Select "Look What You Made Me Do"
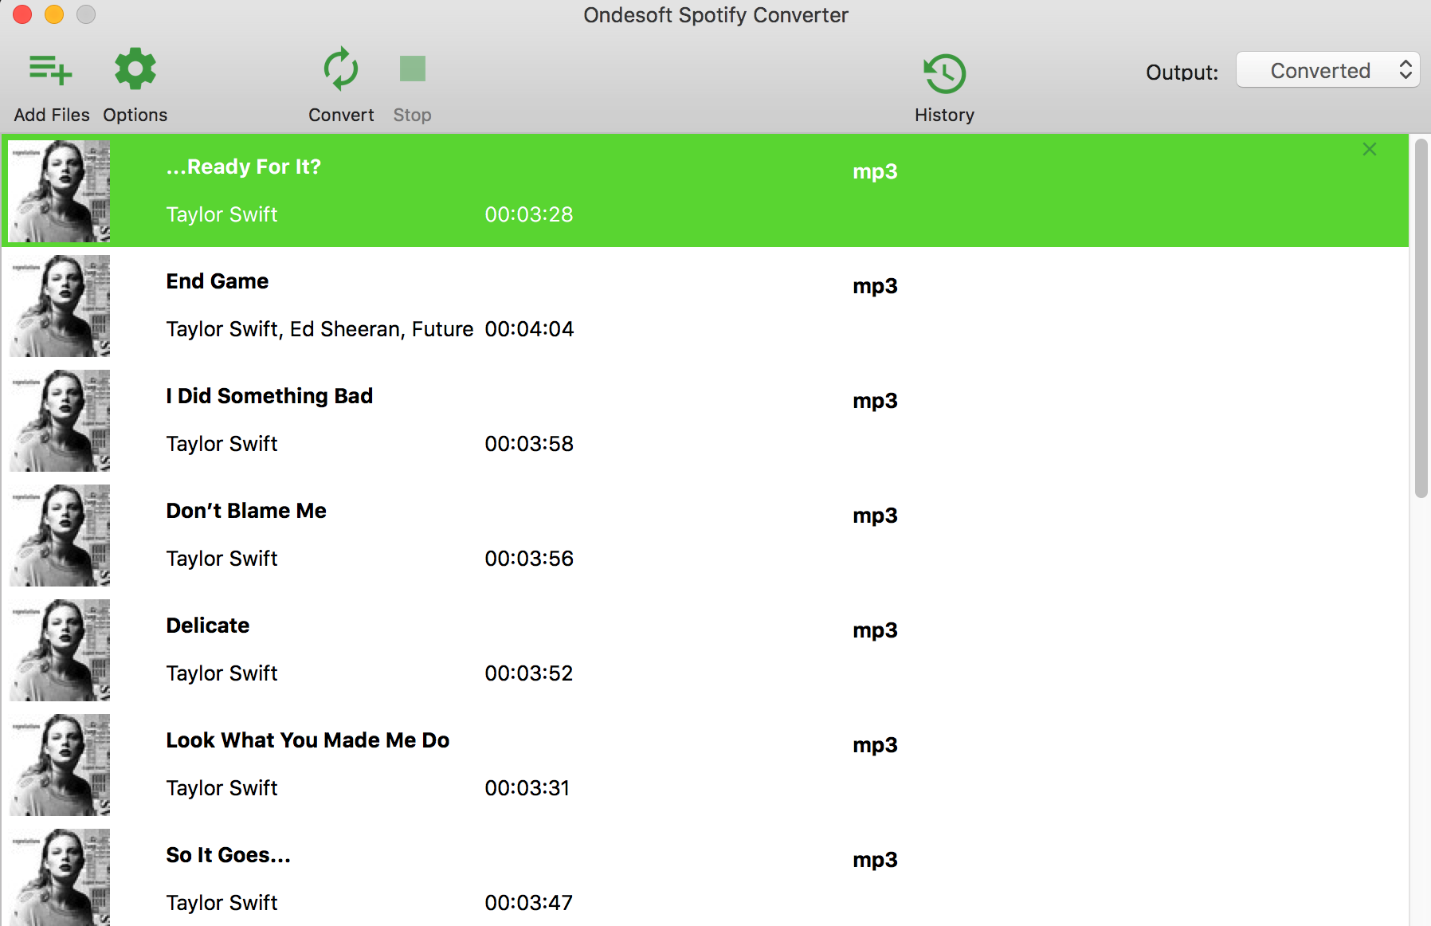The height and width of the screenshot is (926, 1431). tap(308, 740)
